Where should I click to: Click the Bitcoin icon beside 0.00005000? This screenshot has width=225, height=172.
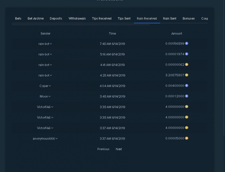(x=186, y=138)
